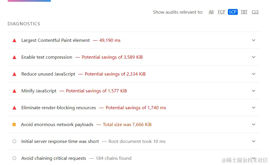Viewport: 270px width, 165px height.
Task: Expand Reduce unused JavaScript chevron
Action: tap(253, 74)
